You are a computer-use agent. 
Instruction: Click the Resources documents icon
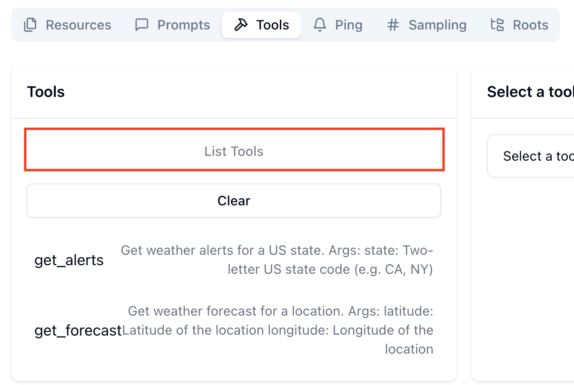pos(30,25)
